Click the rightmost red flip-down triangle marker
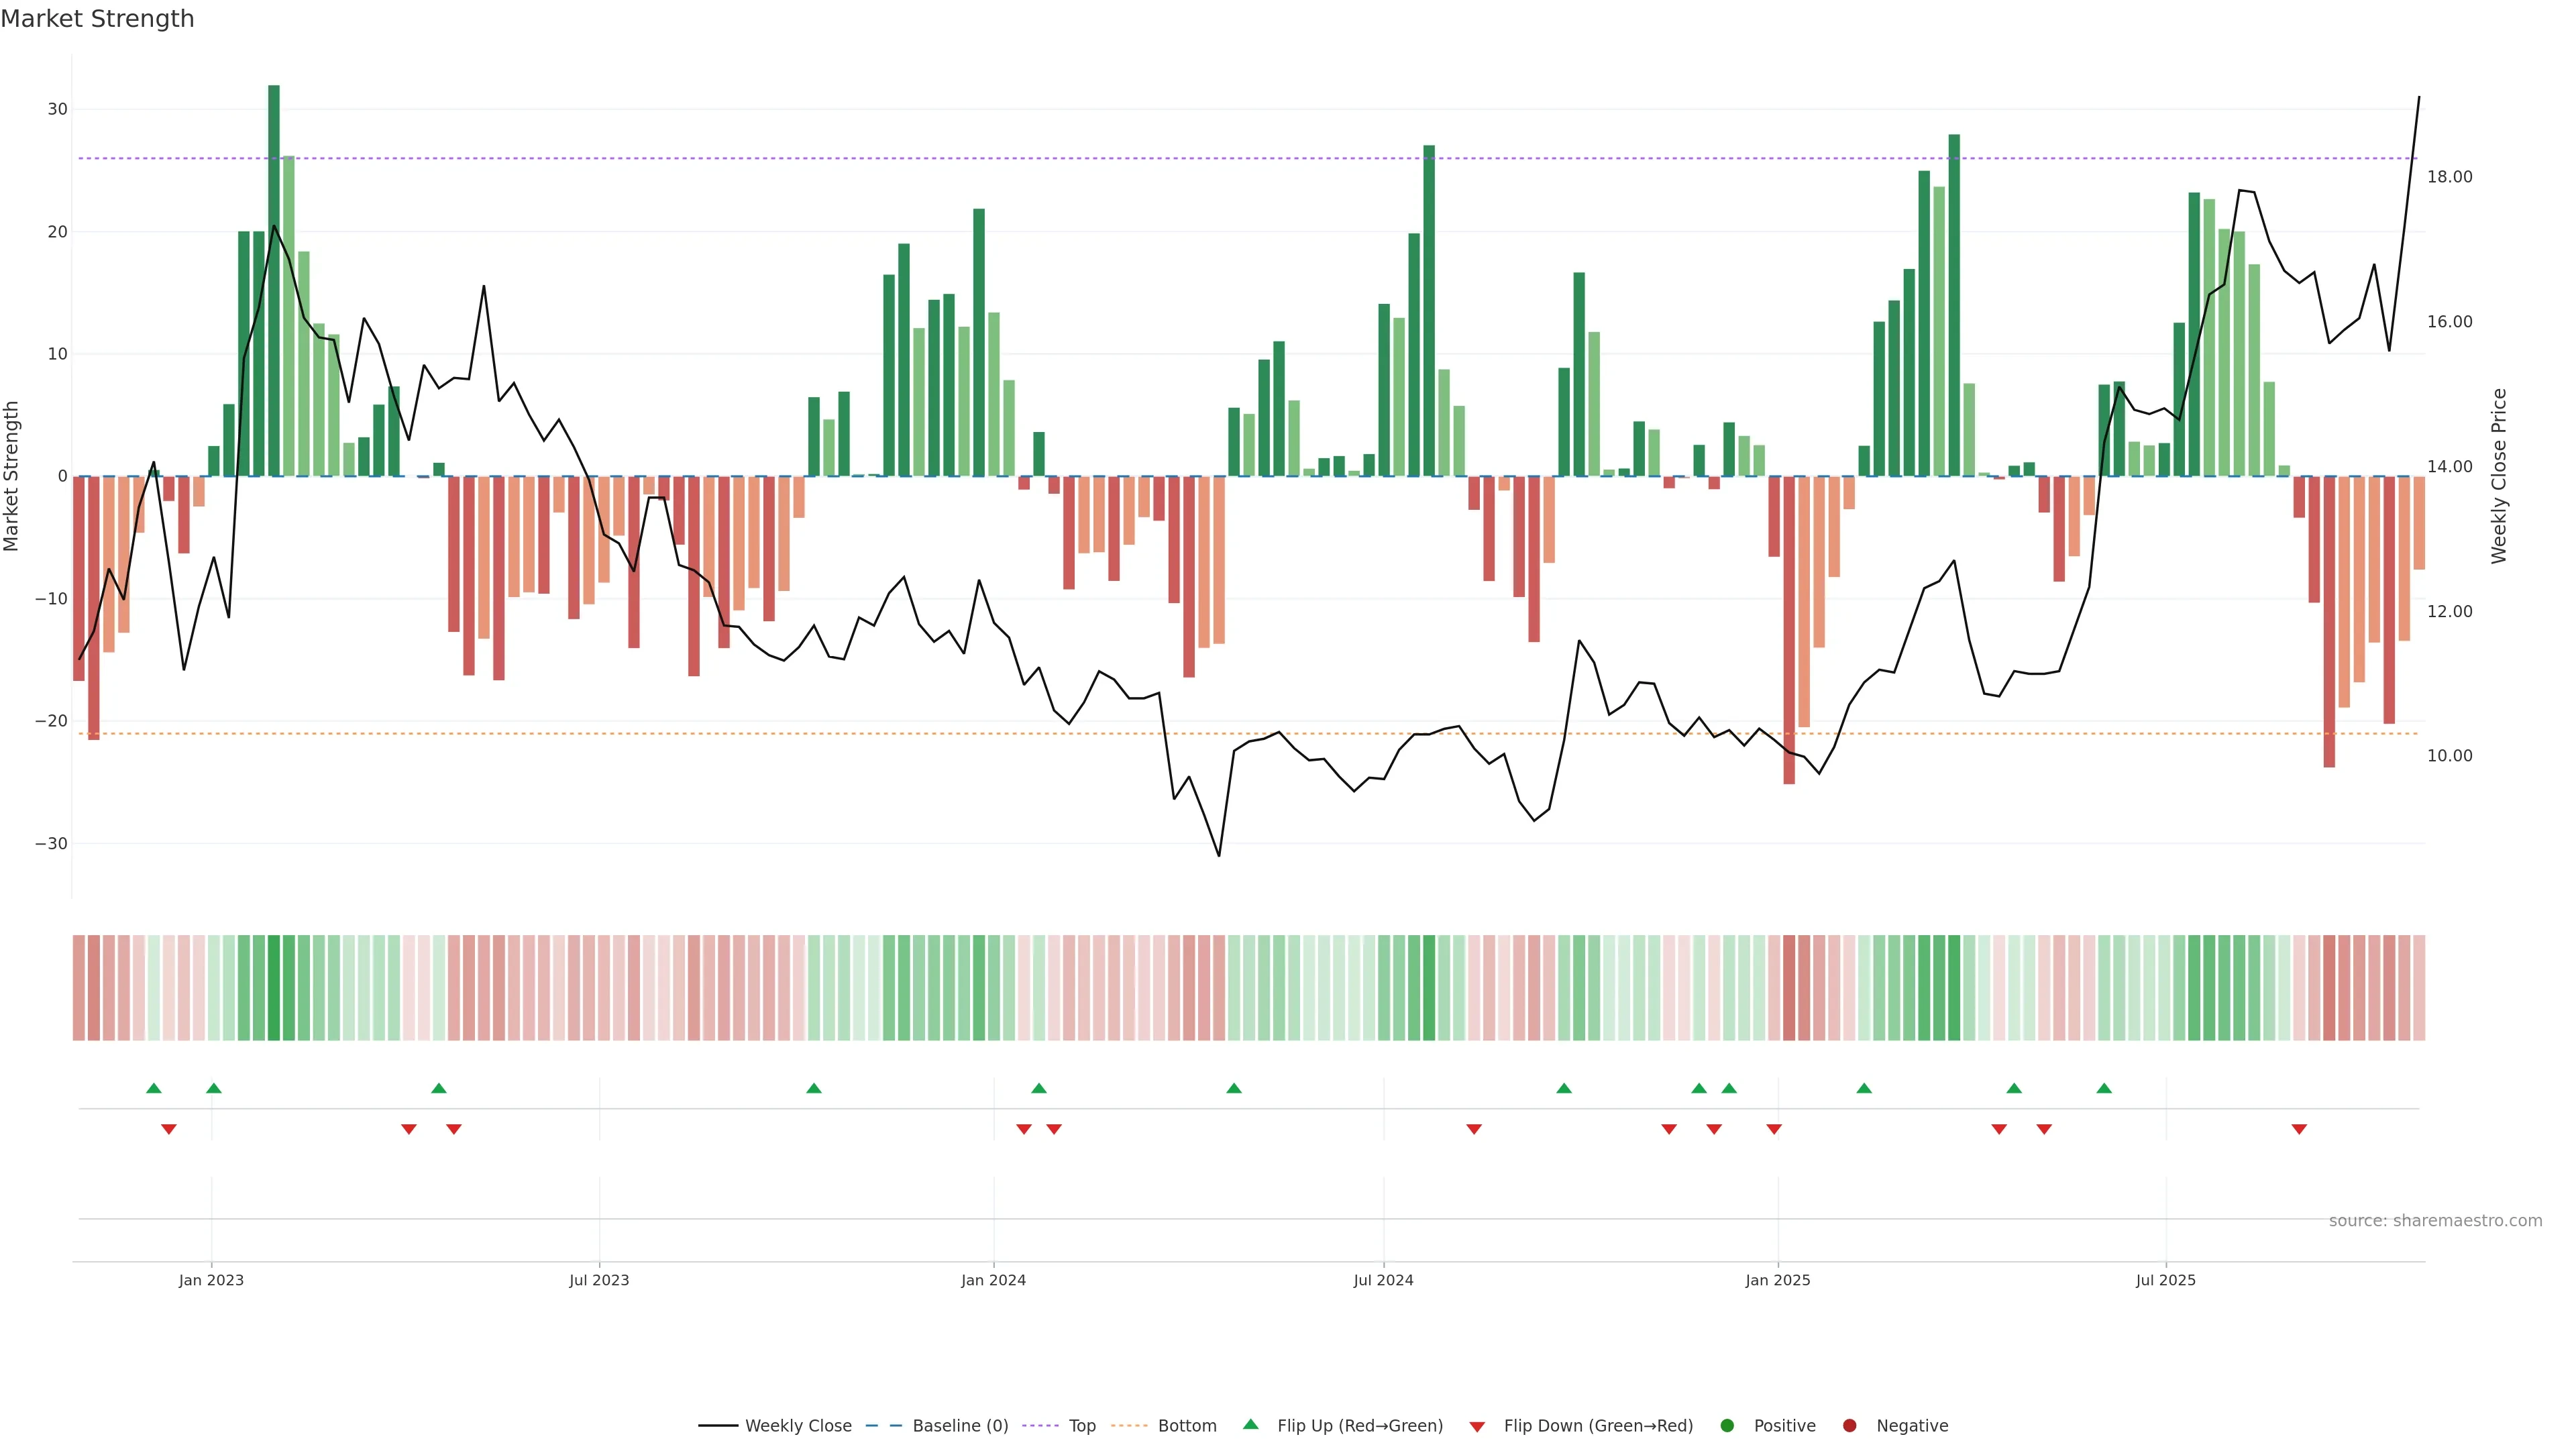 pyautogui.click(x=2299, y=1129)
